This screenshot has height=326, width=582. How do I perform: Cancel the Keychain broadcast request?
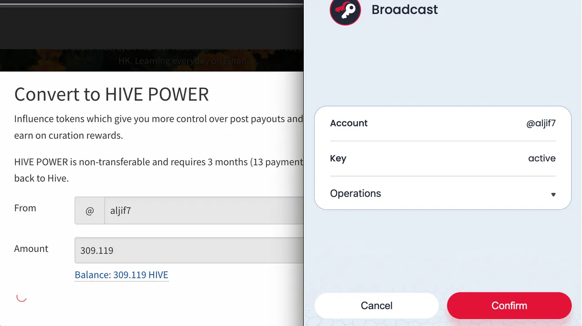click(376, 306)
